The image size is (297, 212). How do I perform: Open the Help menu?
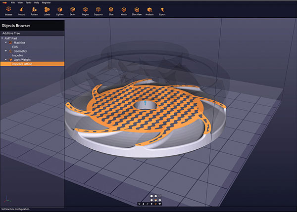click(x=37, y=2)
